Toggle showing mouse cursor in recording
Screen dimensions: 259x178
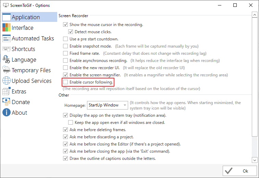click(65, 25)
